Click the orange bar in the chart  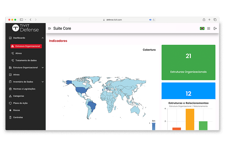coord(190,119)
